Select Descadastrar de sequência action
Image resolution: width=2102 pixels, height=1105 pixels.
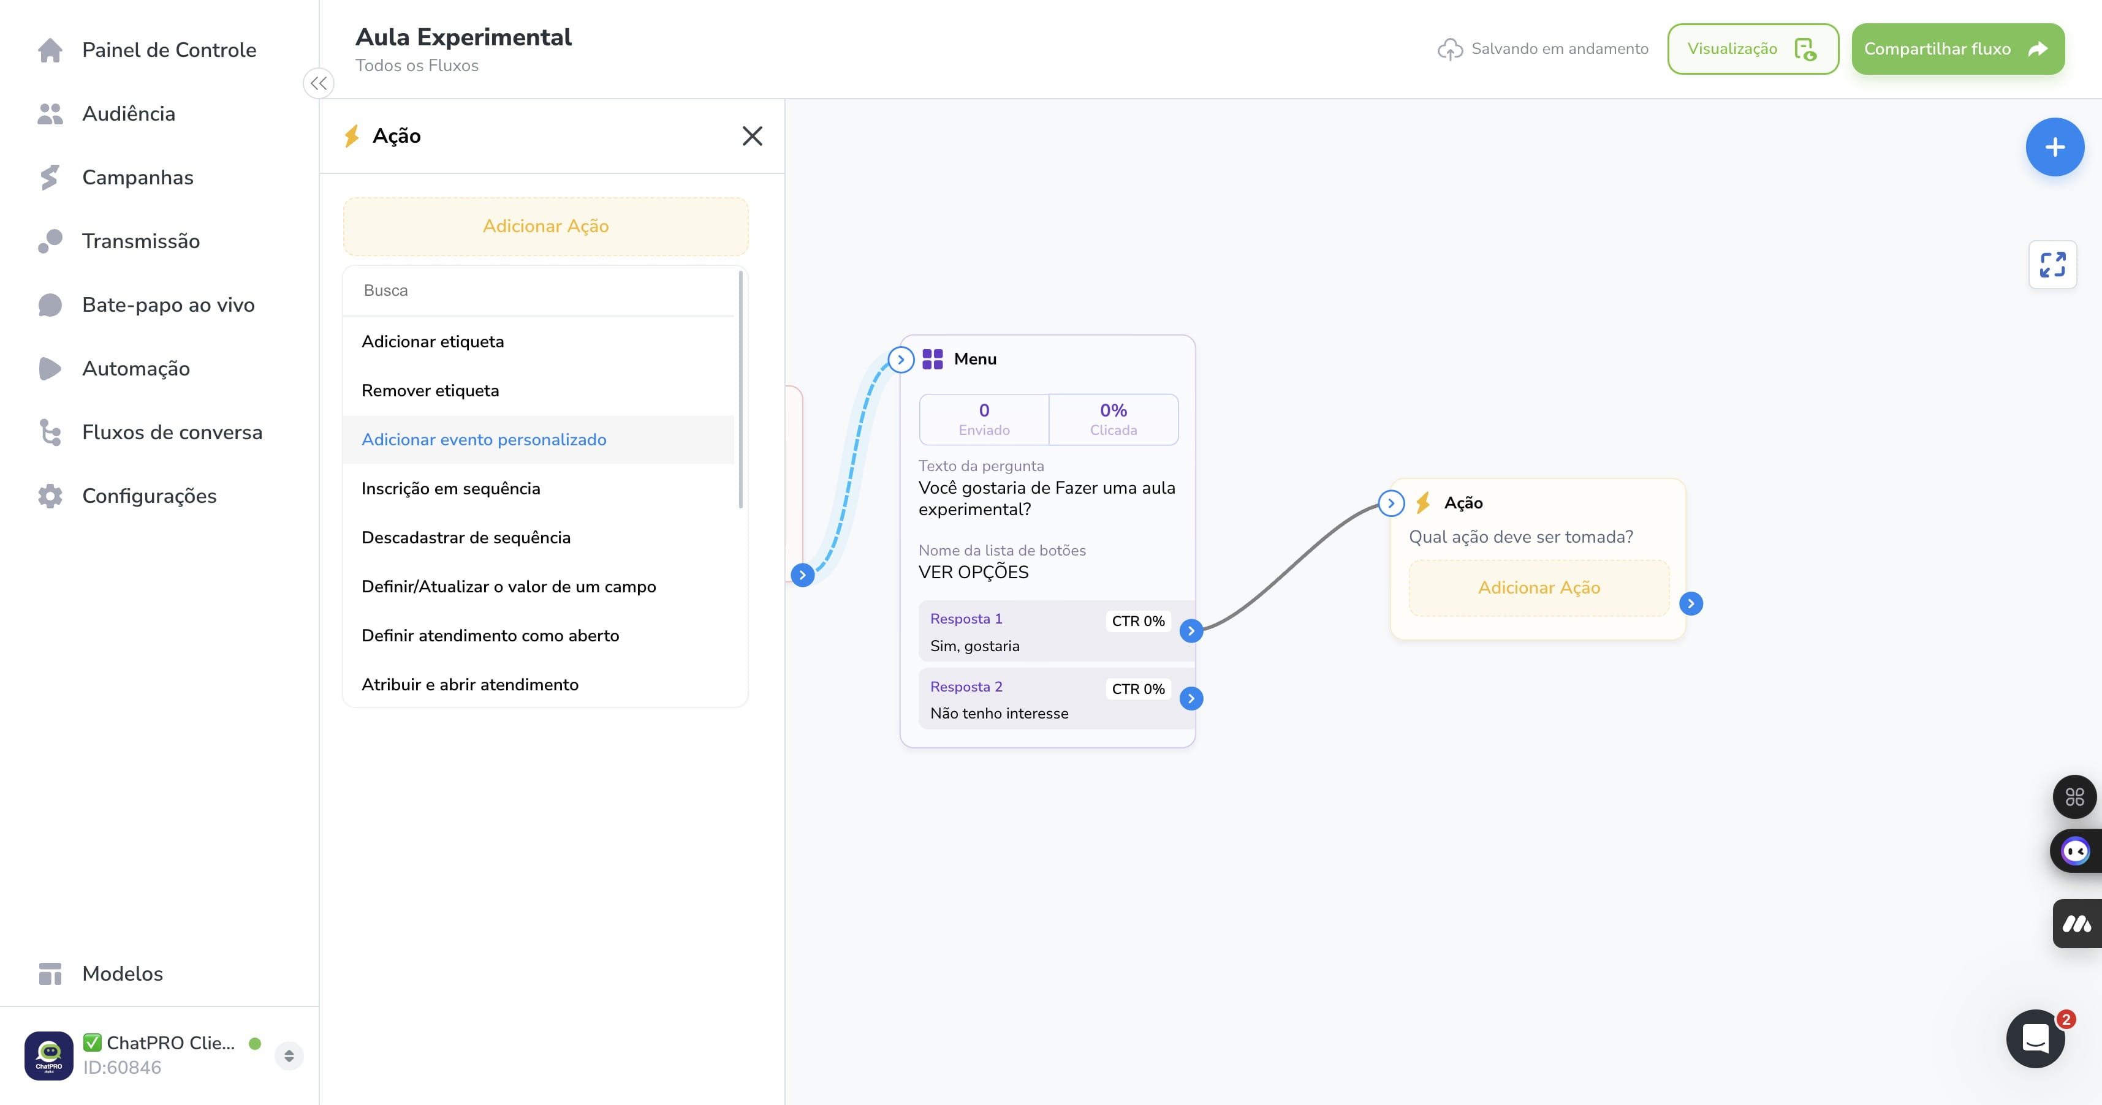539,537
